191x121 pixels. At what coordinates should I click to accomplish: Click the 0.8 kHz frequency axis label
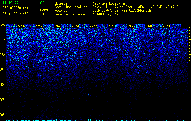[x=2, y=85]
